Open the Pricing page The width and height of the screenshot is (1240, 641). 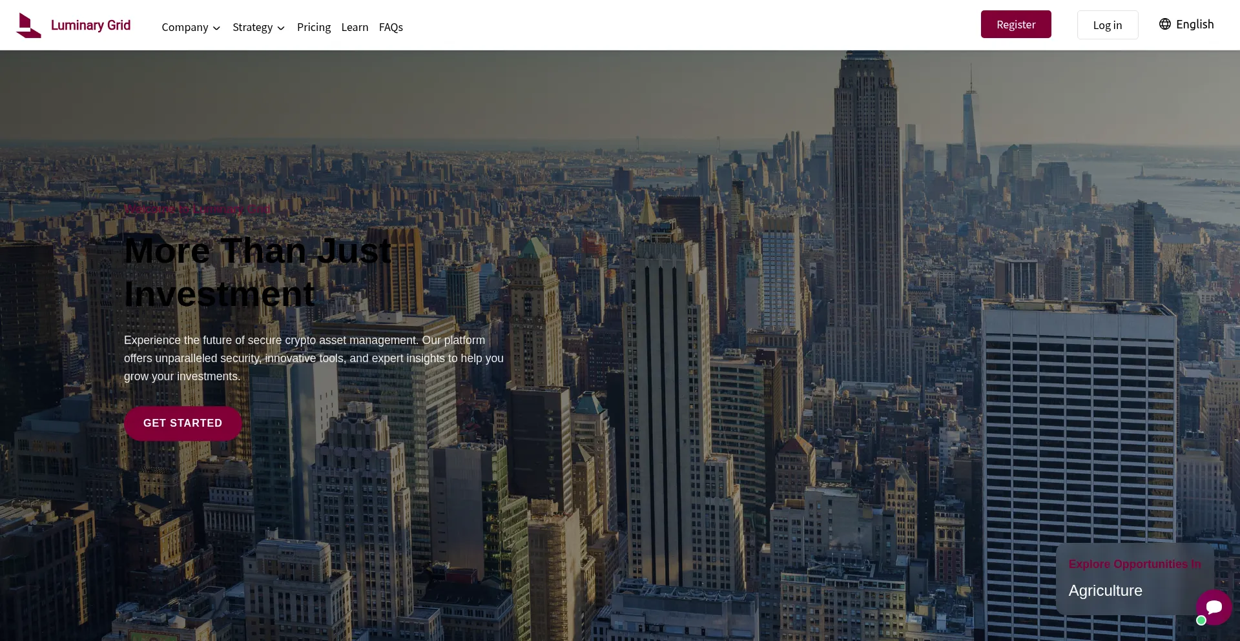point(314,27)
